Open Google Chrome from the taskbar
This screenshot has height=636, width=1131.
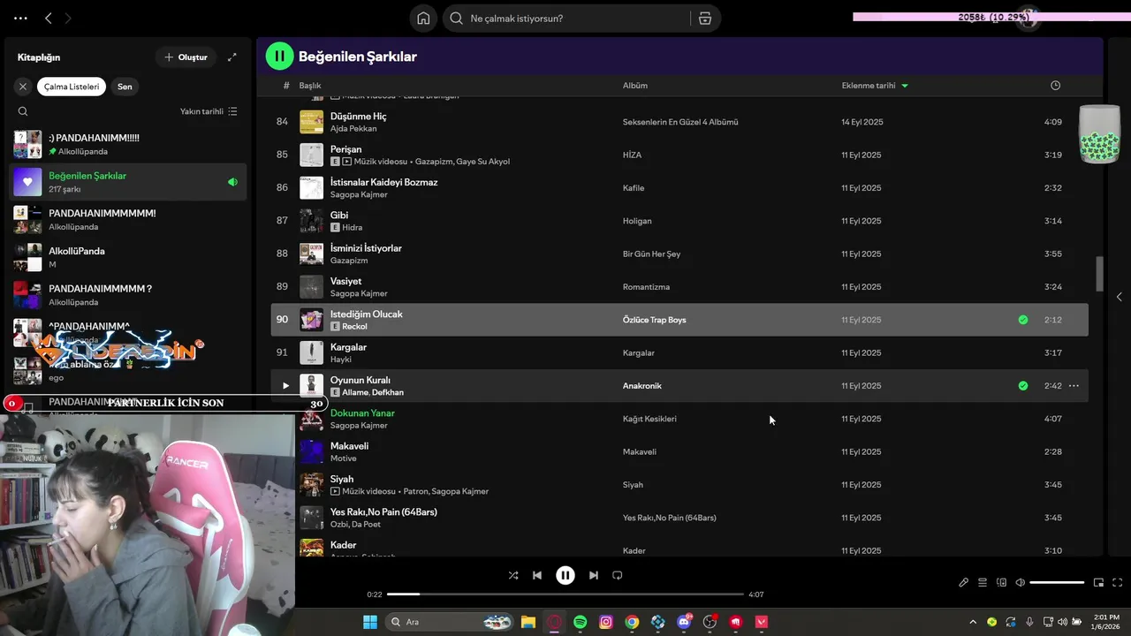(632, 622)
